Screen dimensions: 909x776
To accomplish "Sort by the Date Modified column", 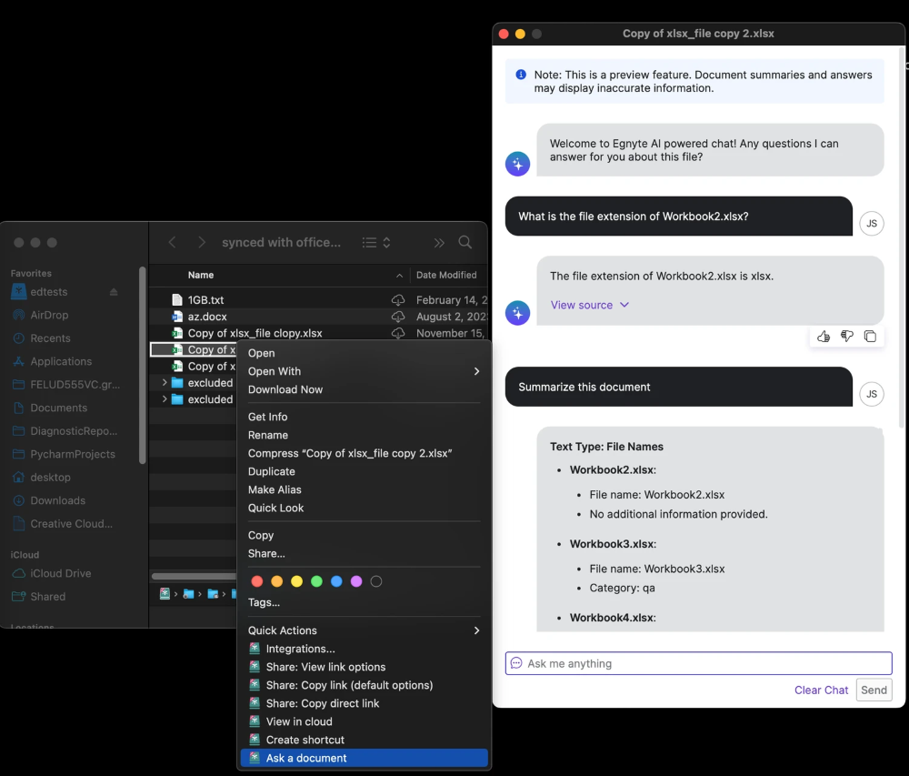I will pyautogui.click(x=446, y=275).
